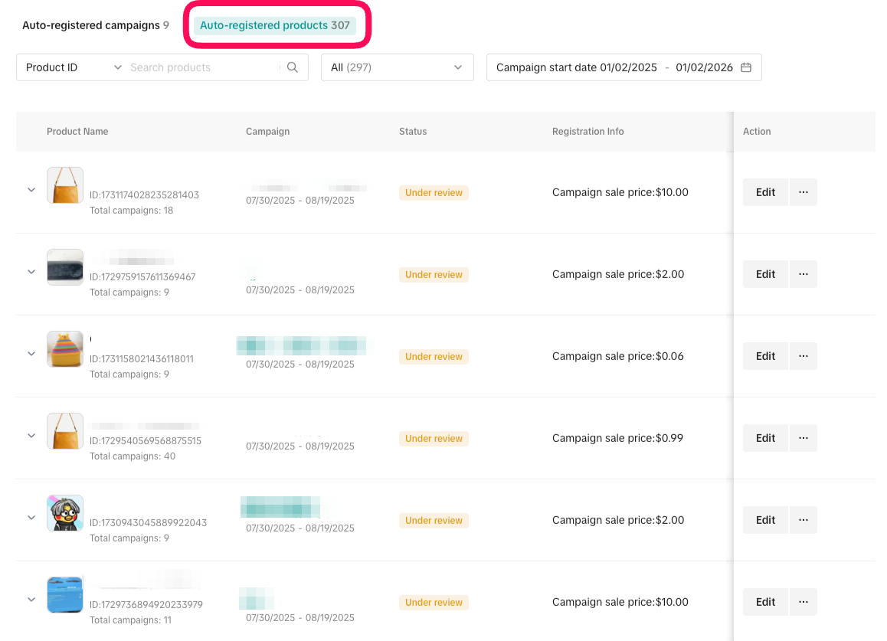Click the search magnifier icon

(292, 67)
